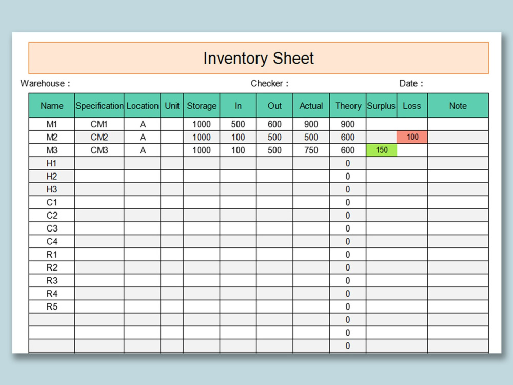The image size is (513, 385).
Task: Click the Date label
Action: coord(411,84)
